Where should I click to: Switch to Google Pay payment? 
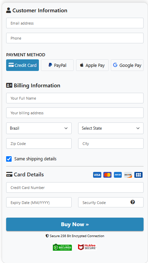pos(127,65)
